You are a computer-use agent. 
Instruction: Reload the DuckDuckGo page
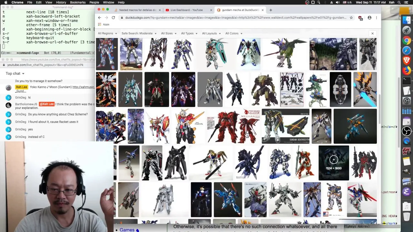tap(113, 18)
